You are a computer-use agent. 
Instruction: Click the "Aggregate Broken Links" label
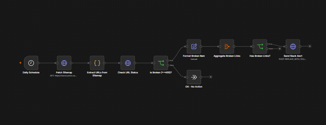pos(227,56)
